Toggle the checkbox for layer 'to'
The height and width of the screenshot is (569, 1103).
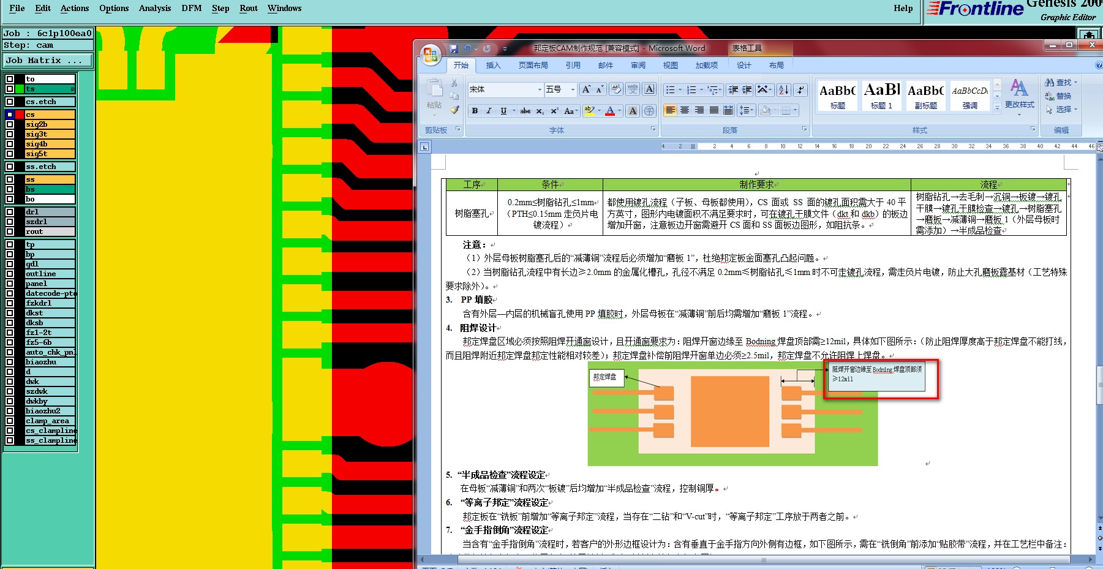click(x=10, y=79)
